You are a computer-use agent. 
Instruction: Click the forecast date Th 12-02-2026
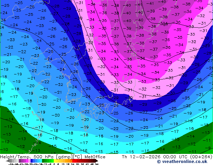click(141, 157)
